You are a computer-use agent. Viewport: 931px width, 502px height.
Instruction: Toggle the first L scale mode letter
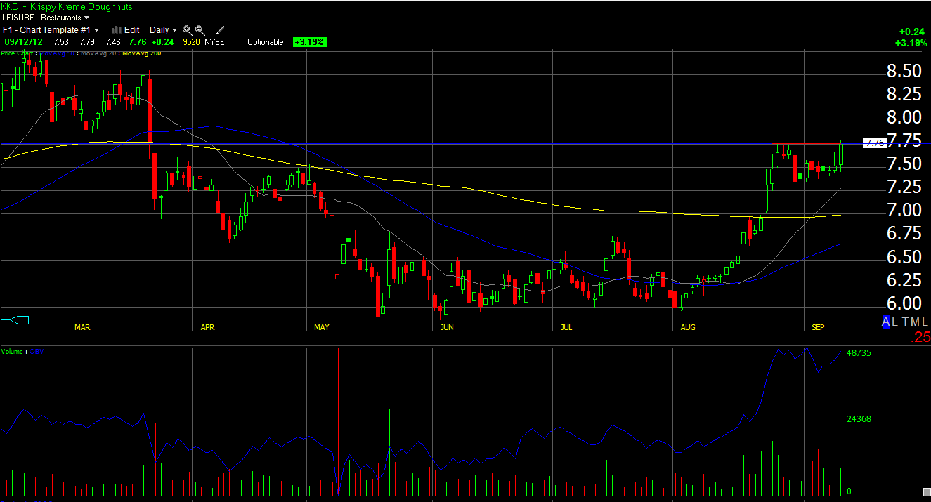pyautogui.click(x=896, y=322)
